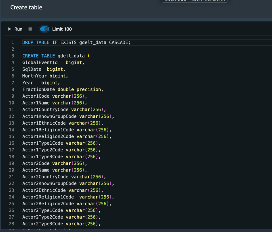The image size is (272, 232).
Task: Click the Actor1Type3Code varchar line
Action: coord(61,157)
